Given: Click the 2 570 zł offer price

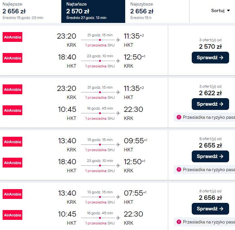Looking at the screenshot, I should pyautogui.click(x=210, y=46).
